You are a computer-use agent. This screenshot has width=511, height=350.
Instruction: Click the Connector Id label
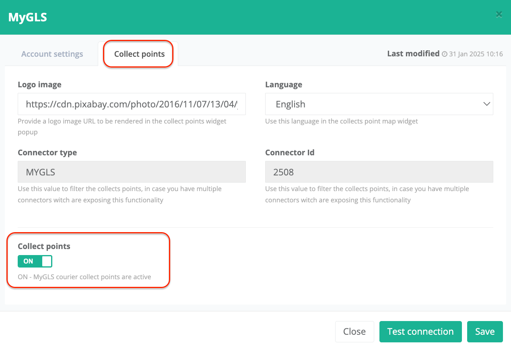[290, 152]
